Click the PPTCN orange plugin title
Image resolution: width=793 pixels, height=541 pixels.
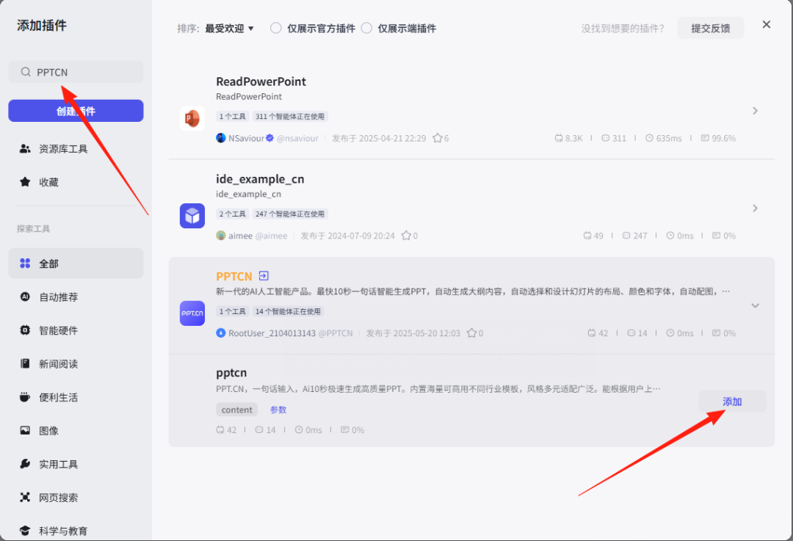pos(234,277)
